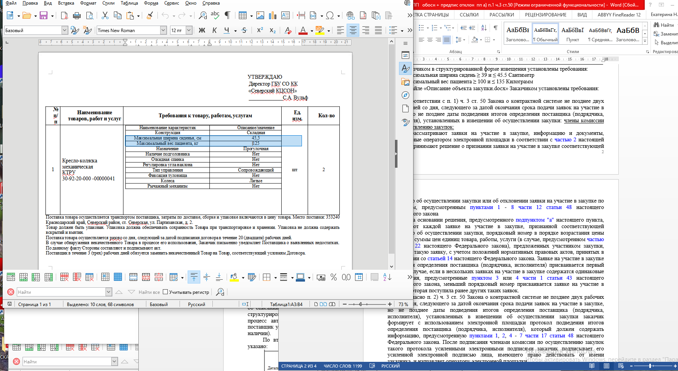The image size is (678, 371).
Task: Click the Print icon in Writer toolbar
Action: 77,16
